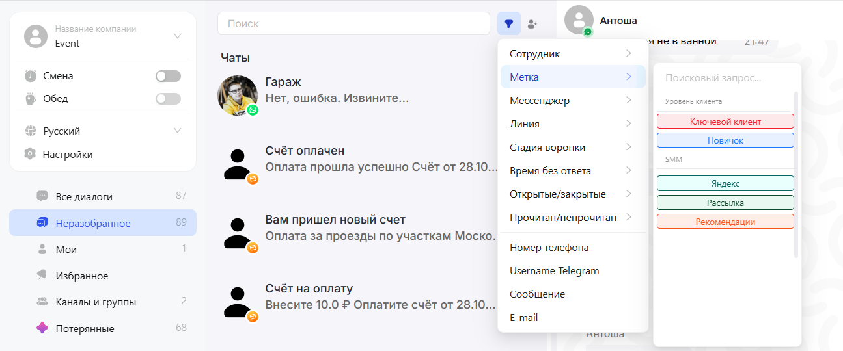Open Channels and groups folder
The image size is (843, 351).
pos(96,302)
